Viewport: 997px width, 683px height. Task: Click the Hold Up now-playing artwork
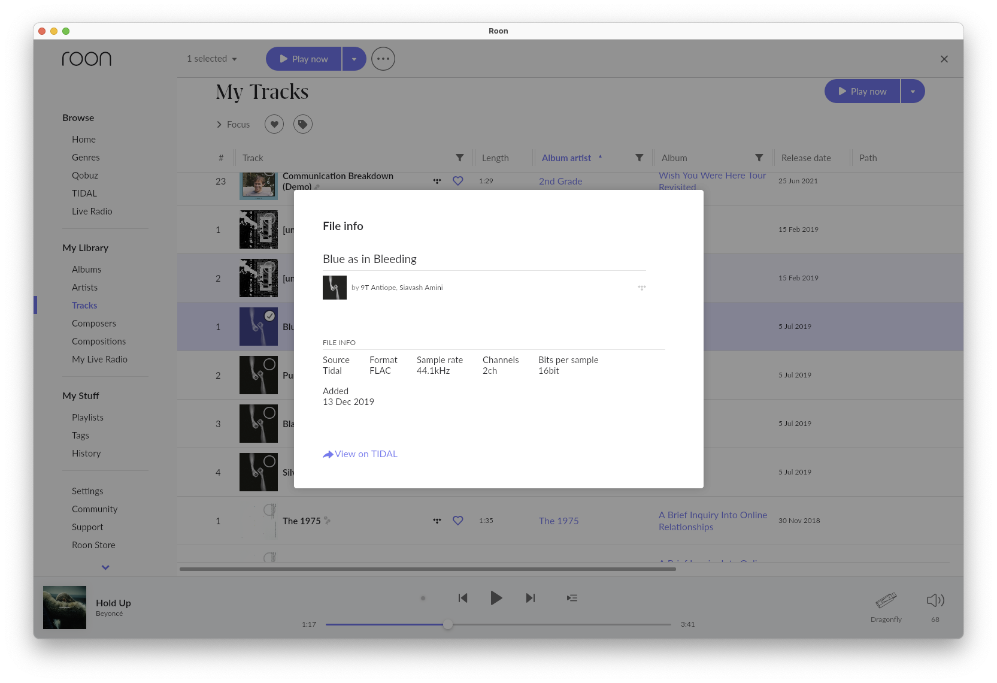pos(65,608)
